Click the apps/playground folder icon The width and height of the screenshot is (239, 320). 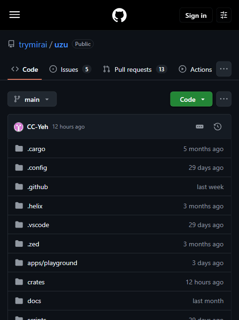[19, 263]
